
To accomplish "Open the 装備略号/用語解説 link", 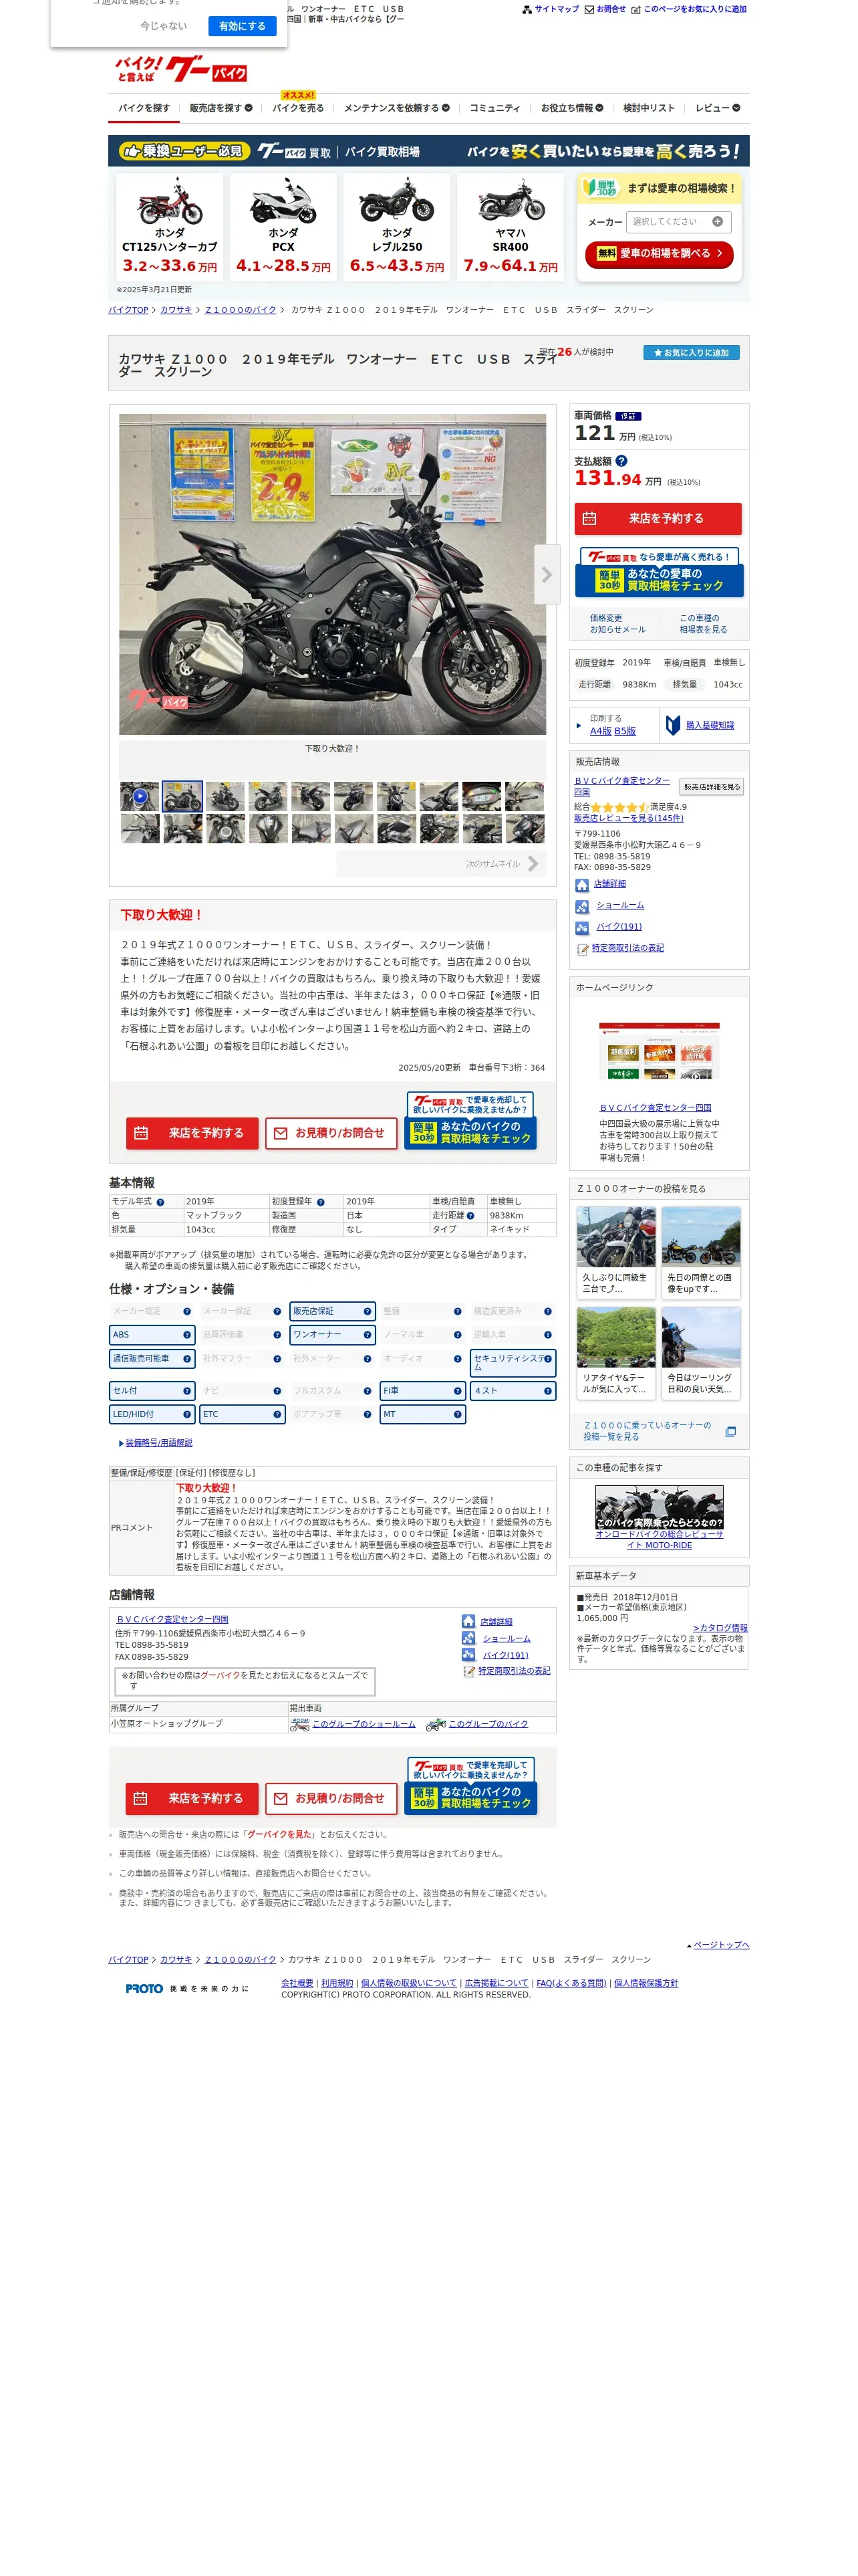I will point(159,1443).
